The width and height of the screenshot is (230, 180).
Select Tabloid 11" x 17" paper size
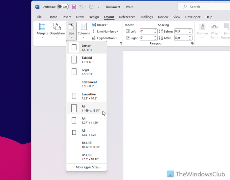(x=86, y=60)
